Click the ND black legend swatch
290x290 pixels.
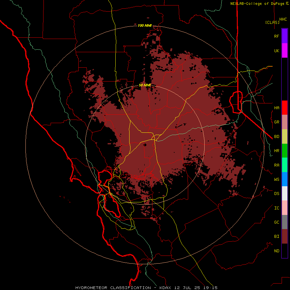click(285, 251)
